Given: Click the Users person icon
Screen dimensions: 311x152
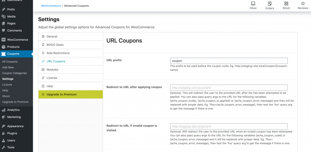Looking at the screenshot, I should tap(3, 140).
